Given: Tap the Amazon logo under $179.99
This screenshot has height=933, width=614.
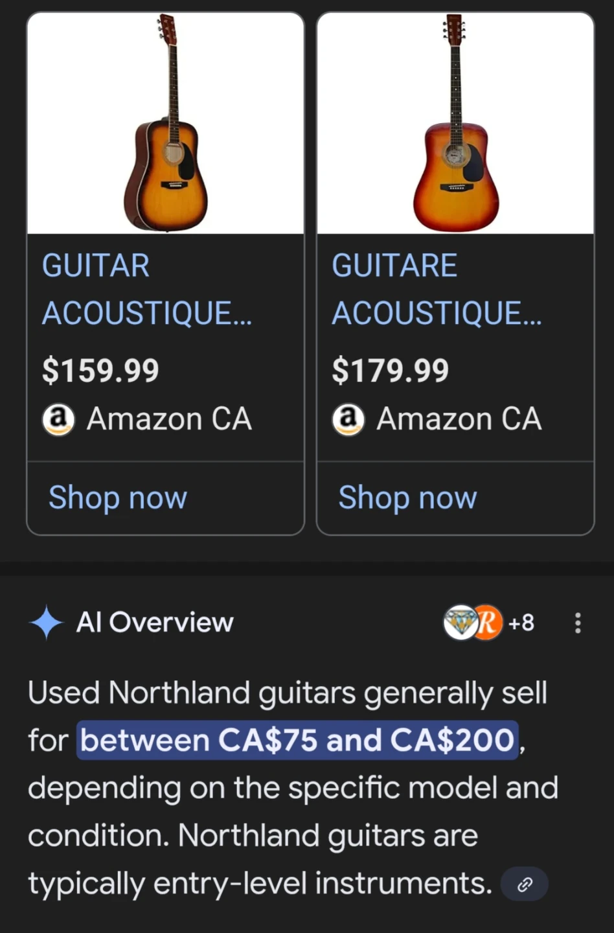Looking at the screenshot, I should pos(348,419).
